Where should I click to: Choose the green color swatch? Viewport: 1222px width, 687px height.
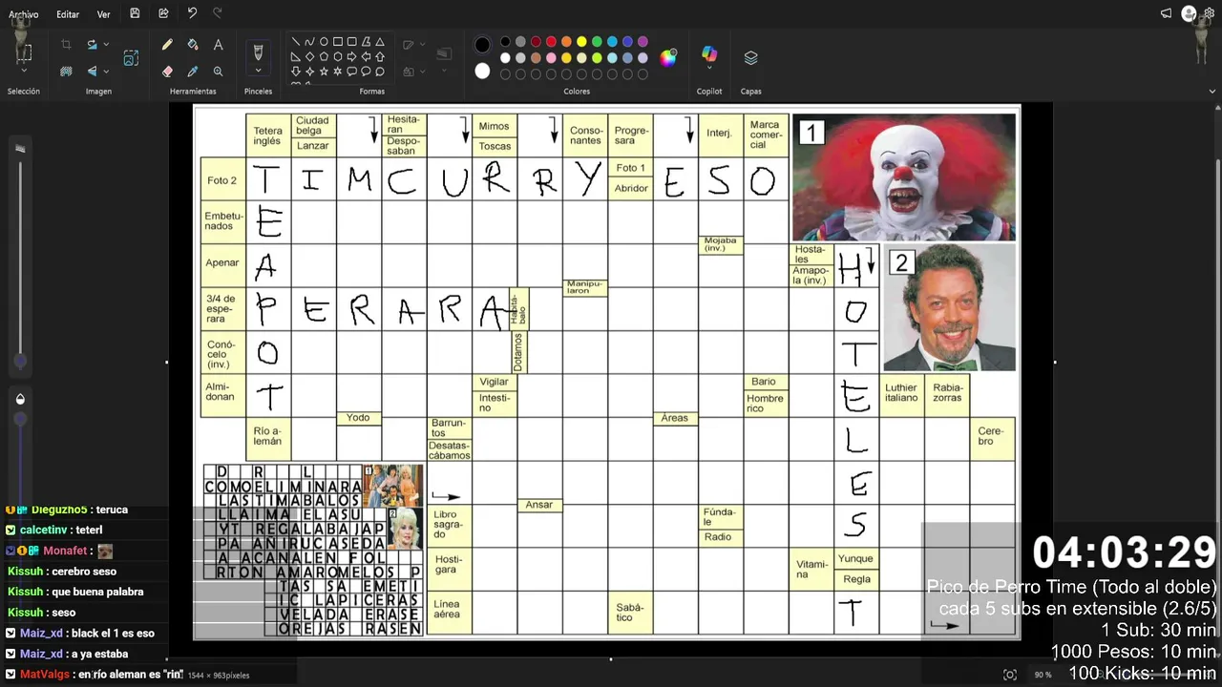pos(597,42)
